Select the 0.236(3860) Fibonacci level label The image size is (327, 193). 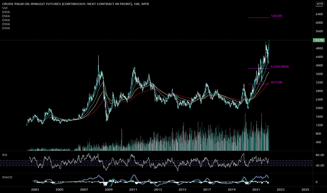(280, 67)
